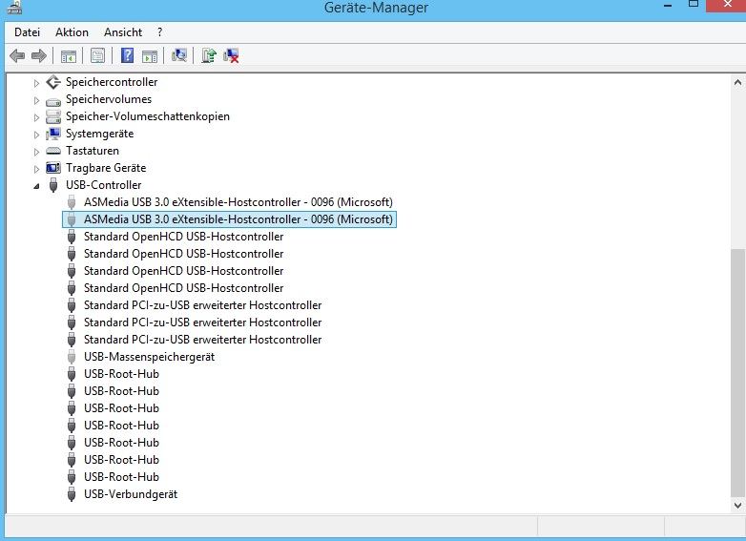This screenshot has width=746, height=541.
Task: Expand the Speichervolumes node
Action: [36, 100]
